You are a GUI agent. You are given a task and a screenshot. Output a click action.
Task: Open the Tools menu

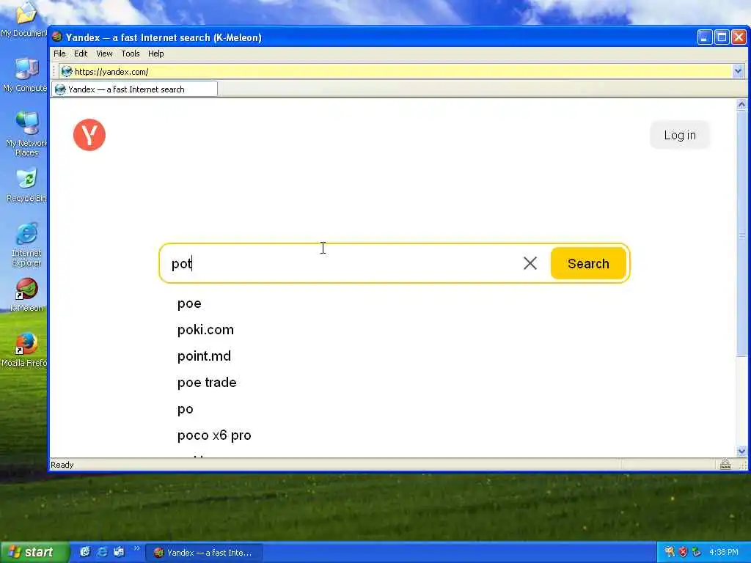(x=131, y=54)
